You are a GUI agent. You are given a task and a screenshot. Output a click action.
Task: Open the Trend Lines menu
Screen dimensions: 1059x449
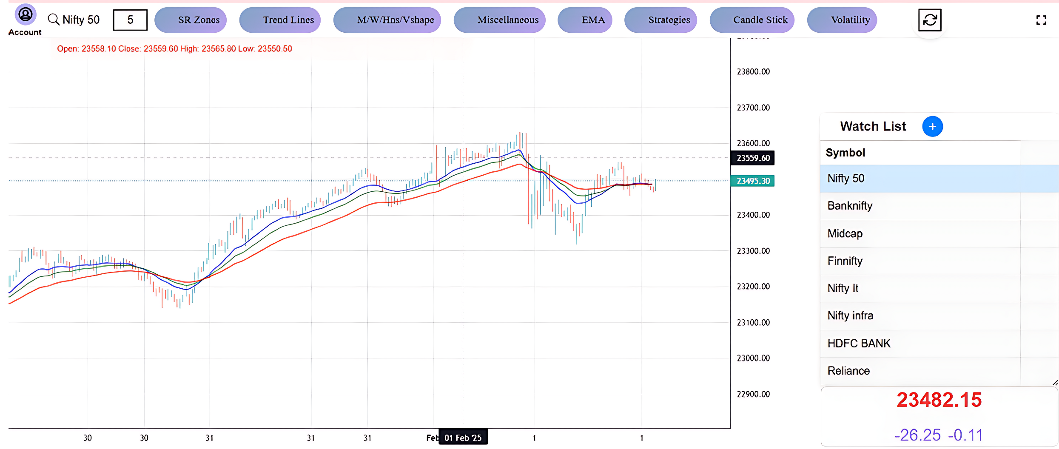click(280, 20)
